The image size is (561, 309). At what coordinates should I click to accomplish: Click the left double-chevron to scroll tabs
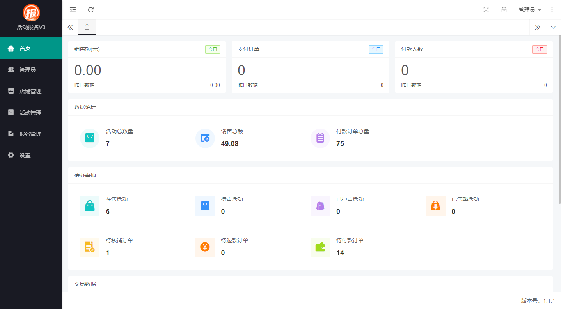click(71, 27)
